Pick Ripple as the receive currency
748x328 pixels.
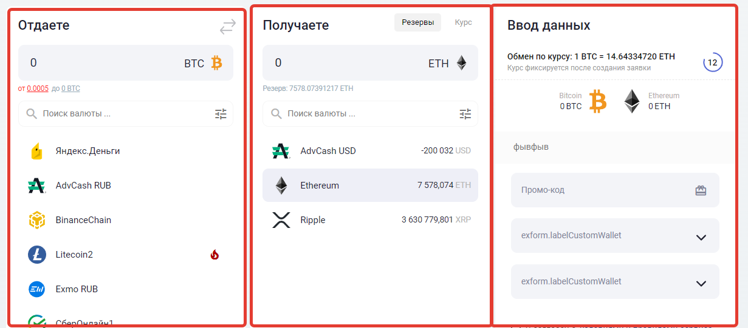(370, 220)
